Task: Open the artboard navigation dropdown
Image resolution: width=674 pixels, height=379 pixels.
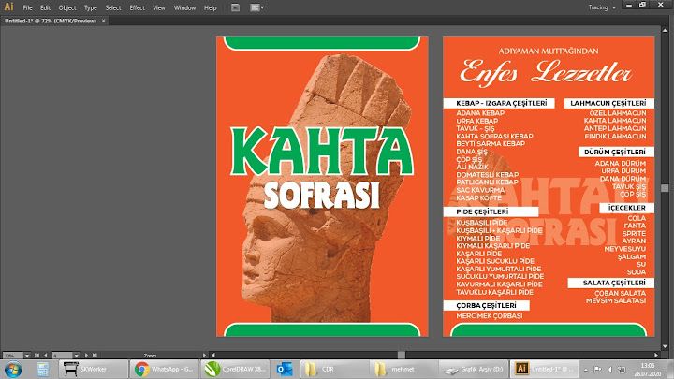Action: (x=76, y=356)
